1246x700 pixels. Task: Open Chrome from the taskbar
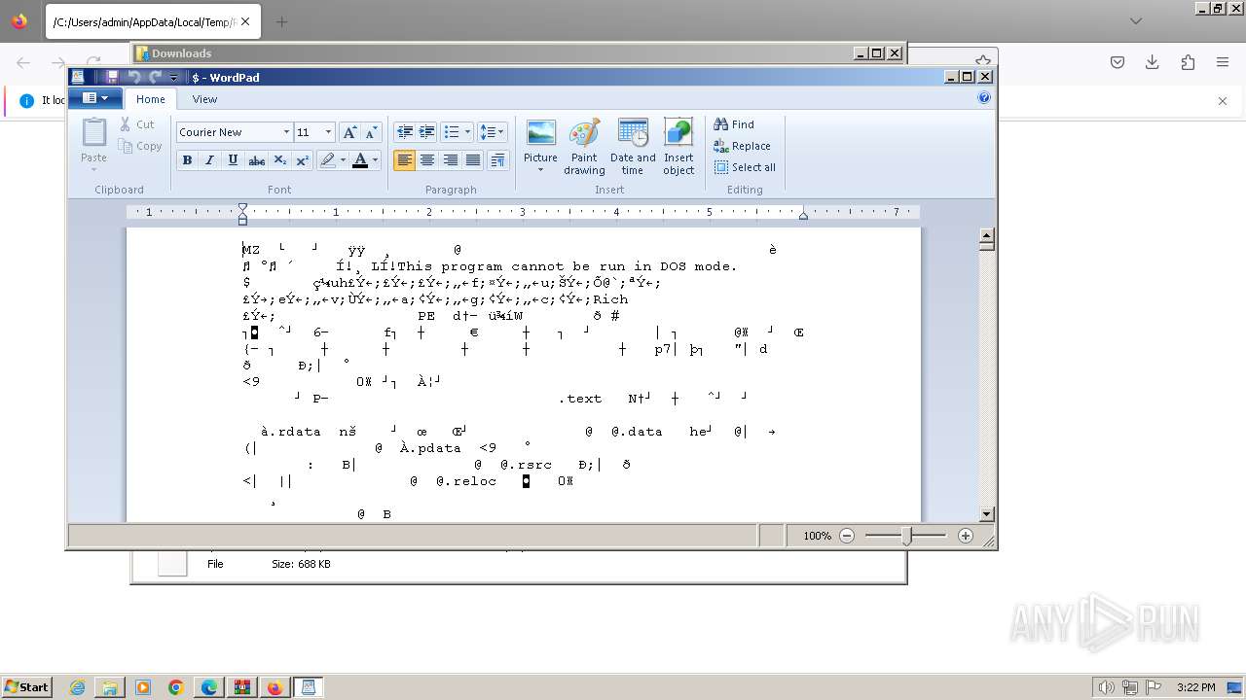pyautogui.click(x=176, y=687)
